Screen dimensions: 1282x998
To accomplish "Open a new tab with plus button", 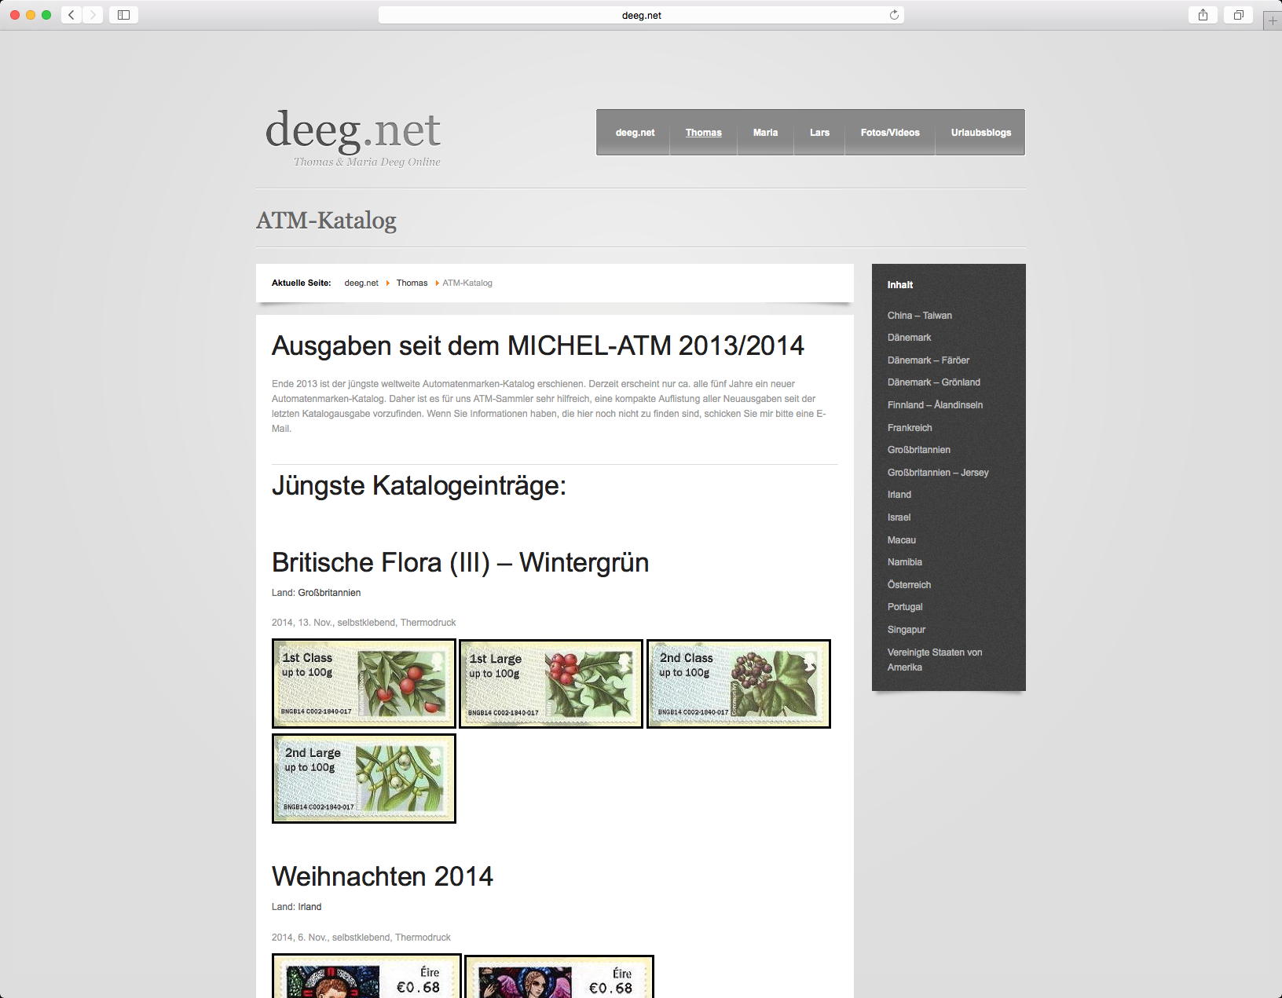I will 1273,21.
